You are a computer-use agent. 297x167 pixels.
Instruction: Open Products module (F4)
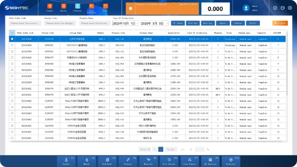(128, 161)
